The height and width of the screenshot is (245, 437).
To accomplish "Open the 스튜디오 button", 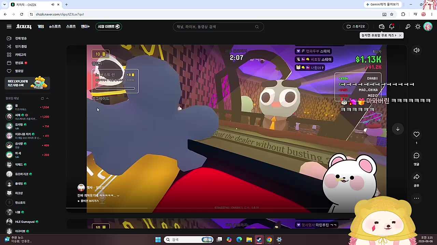I will [356, 27].
